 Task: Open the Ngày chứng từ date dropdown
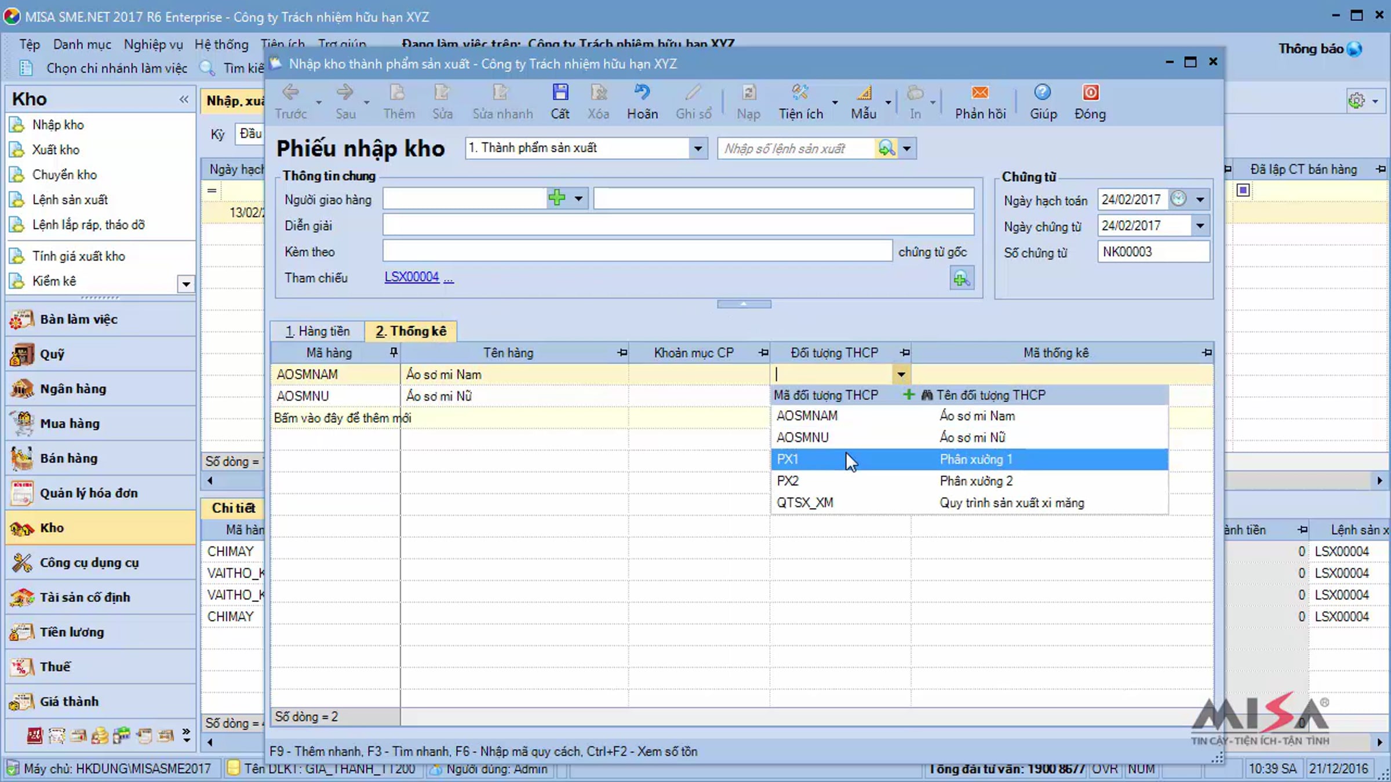point(1200,225)
